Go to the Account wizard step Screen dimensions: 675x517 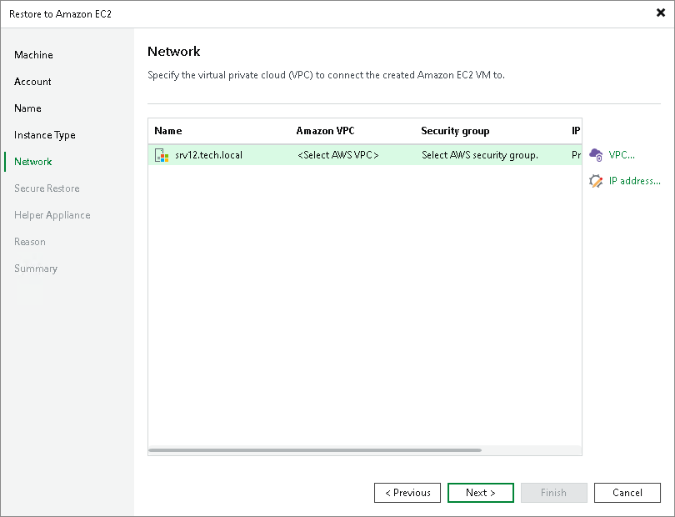pyautogui.click(x=32, y=82)
